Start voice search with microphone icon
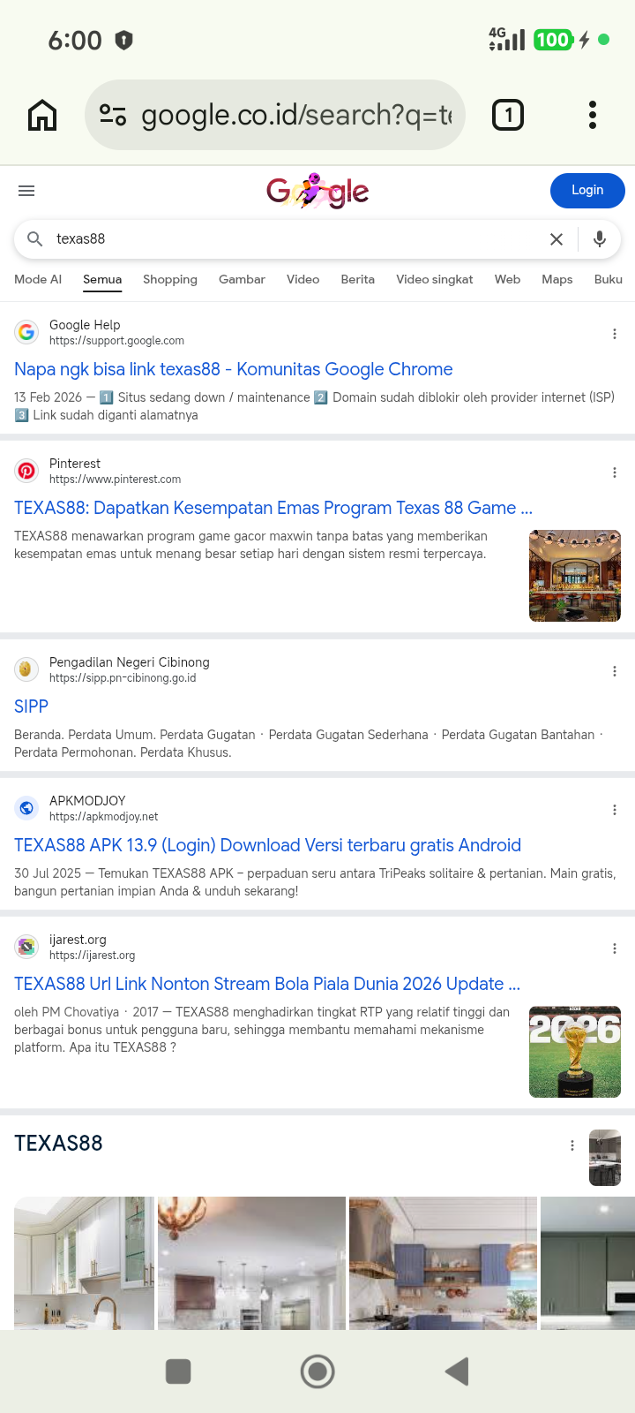This screenshot has height=1413, width=635. pyautogui.click(x=600, y=239)
